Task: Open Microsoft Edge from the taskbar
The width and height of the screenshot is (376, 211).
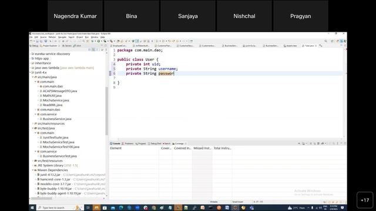Action: (121, 207)
